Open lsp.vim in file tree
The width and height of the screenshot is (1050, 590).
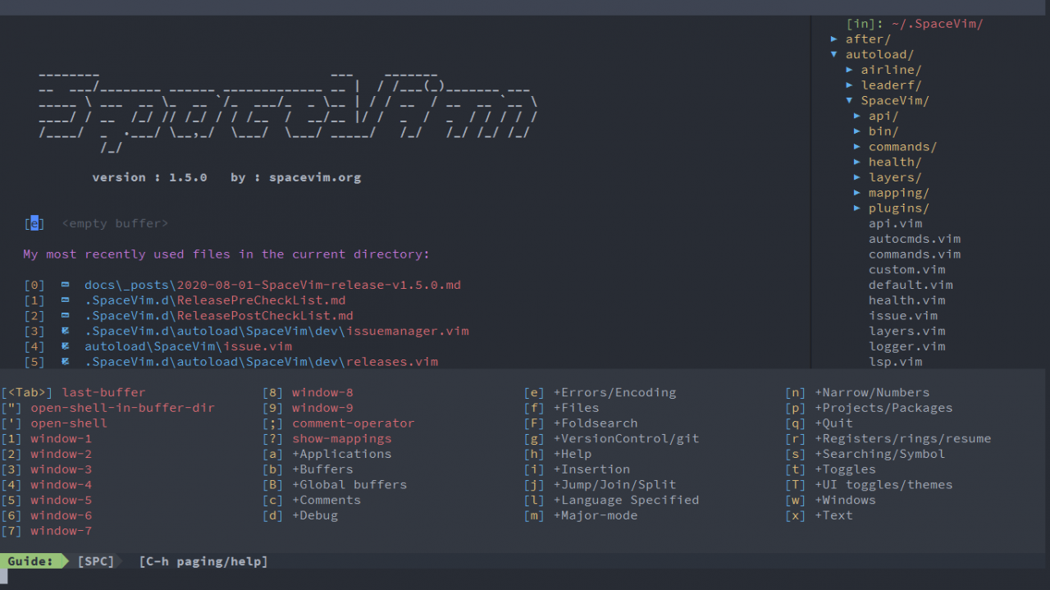(x=895, y=361)
